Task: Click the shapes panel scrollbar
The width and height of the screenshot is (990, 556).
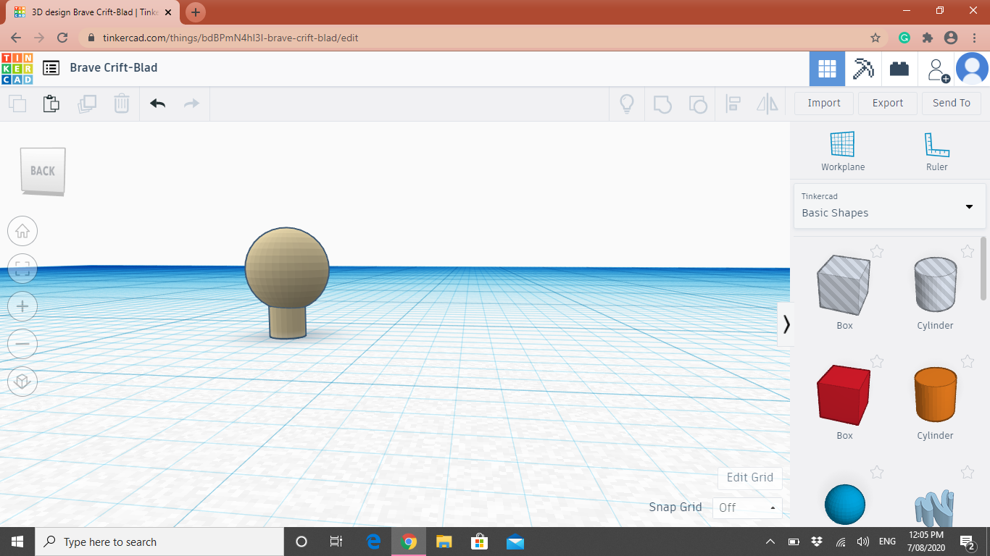Action: pos(983,268)
